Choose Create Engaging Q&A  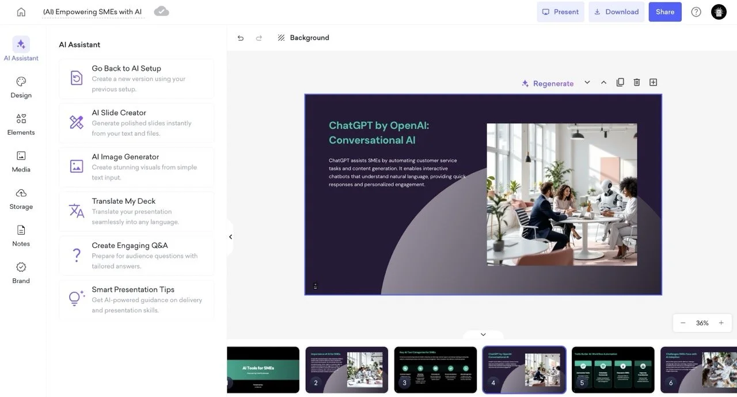136,255
